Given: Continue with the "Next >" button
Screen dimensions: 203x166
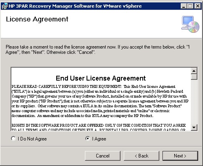Looking at the screenshot, I should (180, 156).
